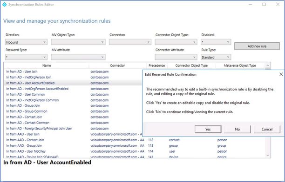285x182 pixels.
Task: Expand the MV attribute dropdown
Action: [78, 57]
